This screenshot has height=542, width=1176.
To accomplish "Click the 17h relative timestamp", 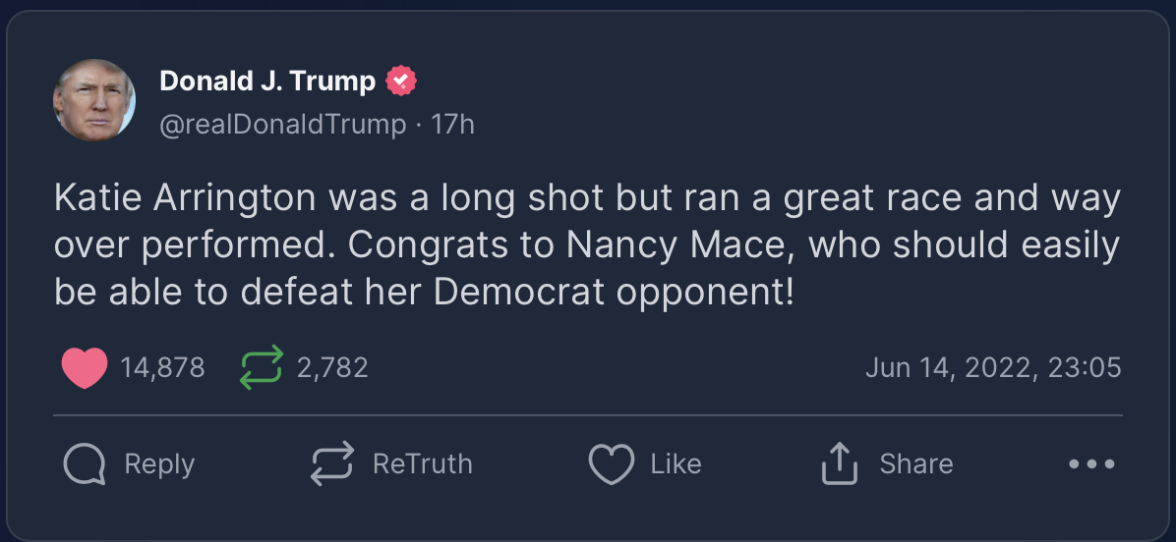I will [452, 125].
